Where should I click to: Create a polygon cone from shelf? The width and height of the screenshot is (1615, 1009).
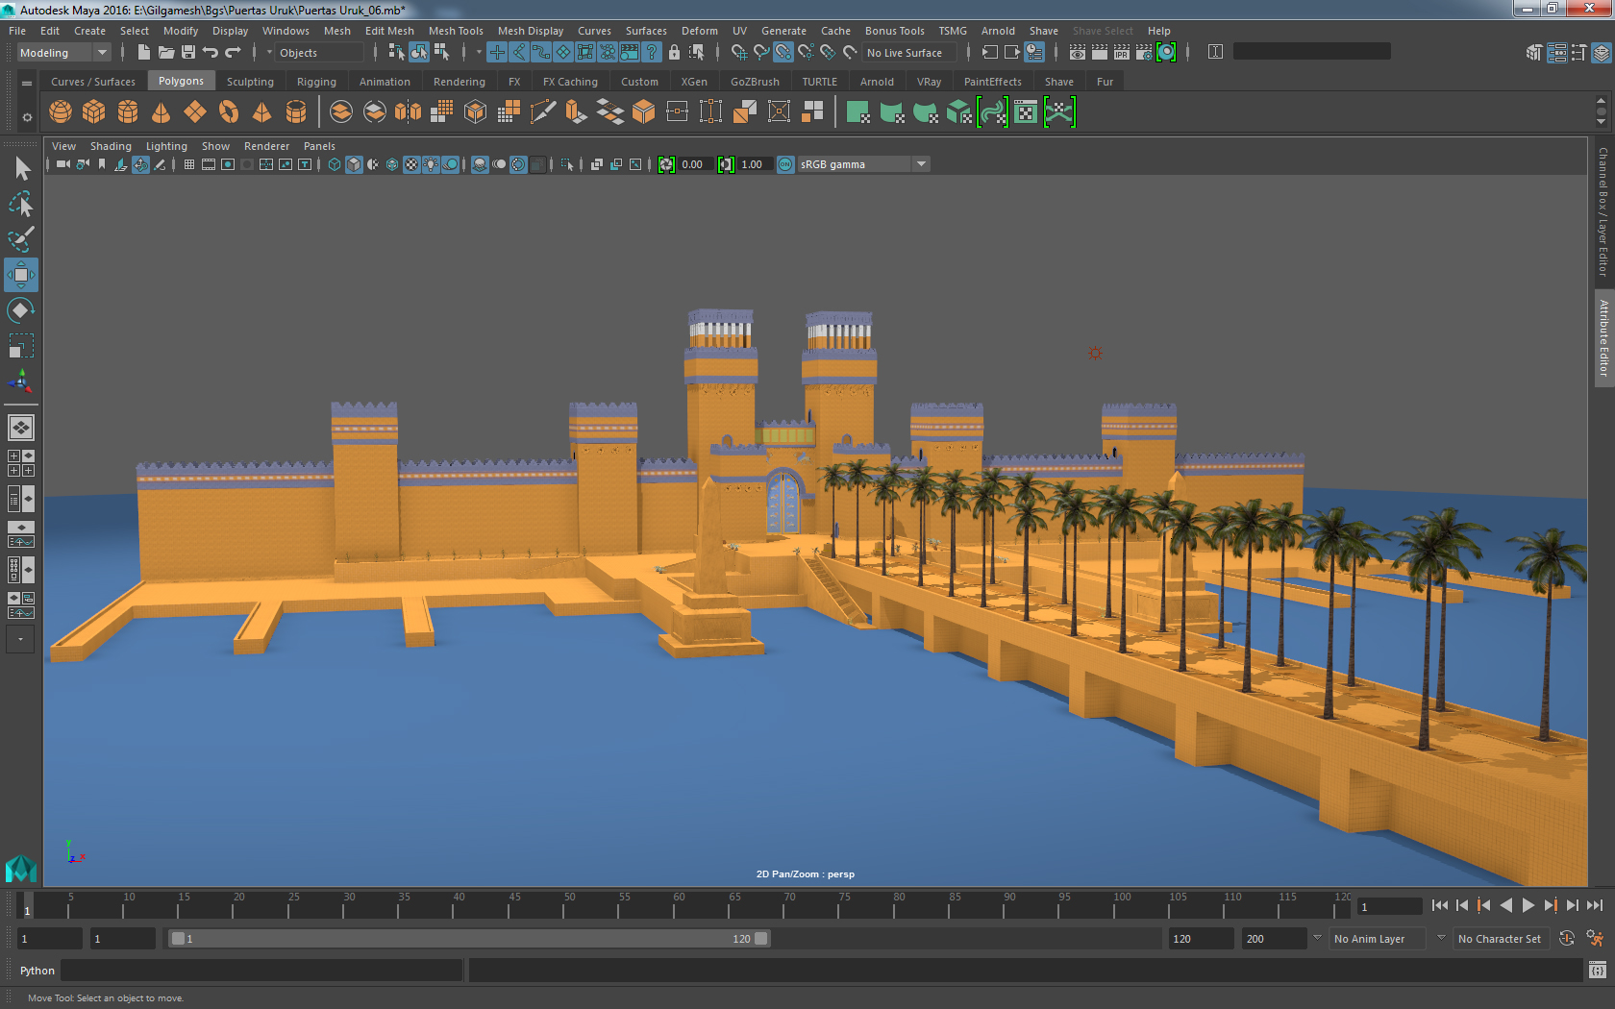(x=161, y=112)
